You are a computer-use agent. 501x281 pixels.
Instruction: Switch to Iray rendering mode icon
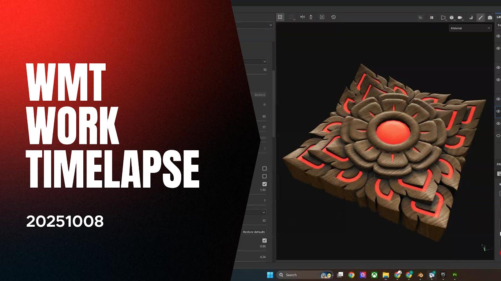(x=471, y=18)
